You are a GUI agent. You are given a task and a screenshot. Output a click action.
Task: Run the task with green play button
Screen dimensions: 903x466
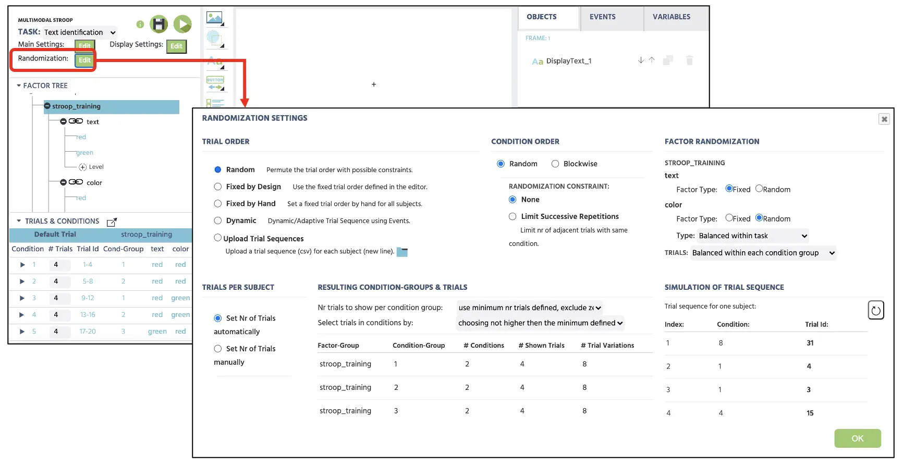(182, 24)
